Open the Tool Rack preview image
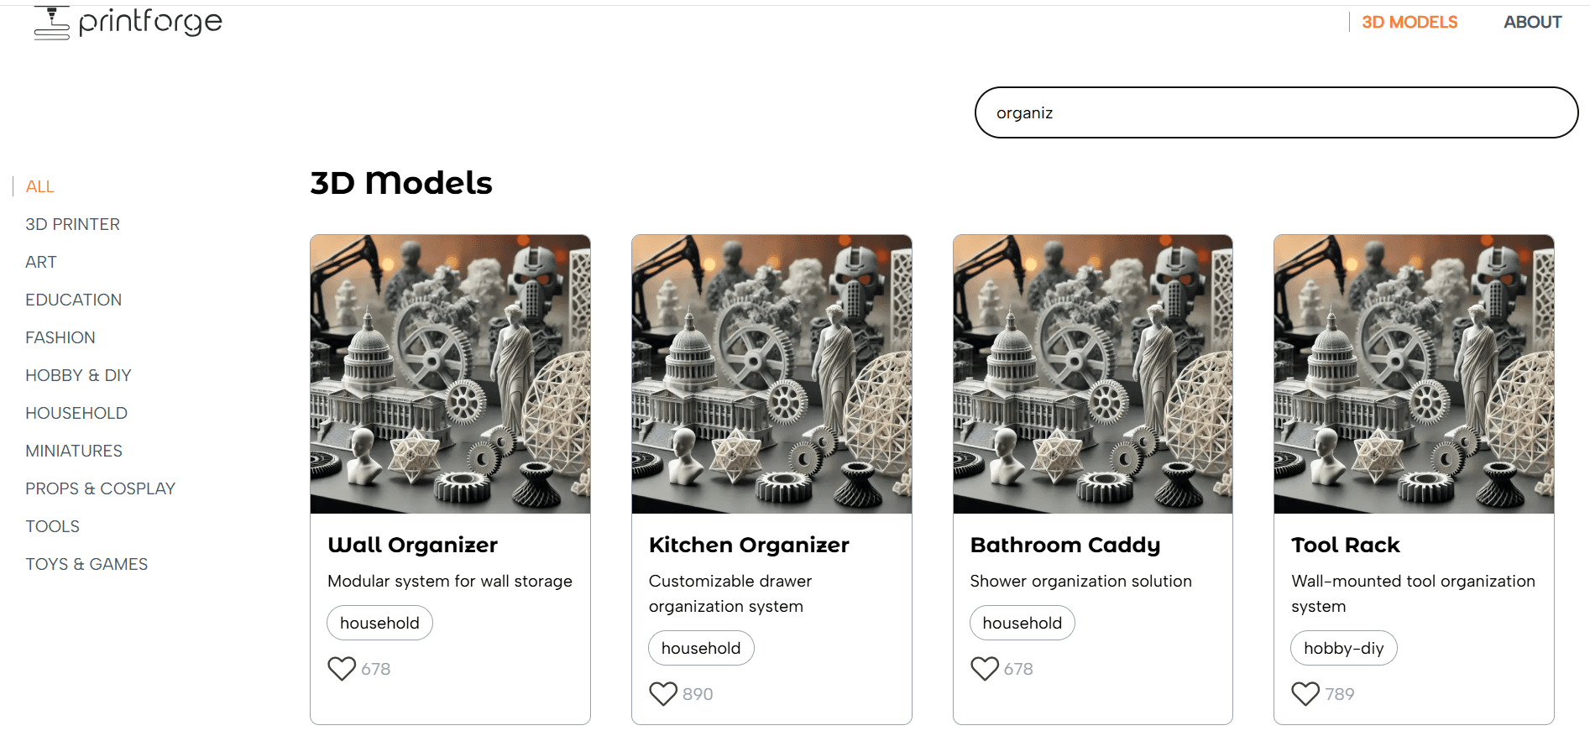This screenshot has width=1590, height=731. tap(1414, 374)
